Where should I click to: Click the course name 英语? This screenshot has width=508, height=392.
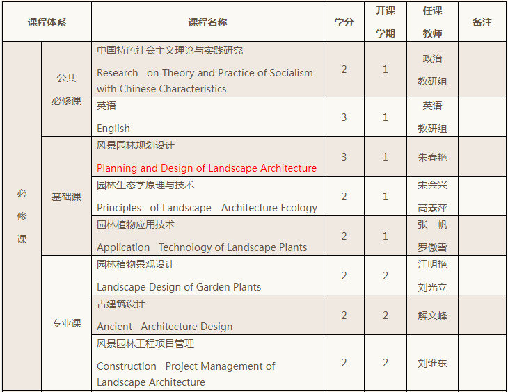click(106, 106)
